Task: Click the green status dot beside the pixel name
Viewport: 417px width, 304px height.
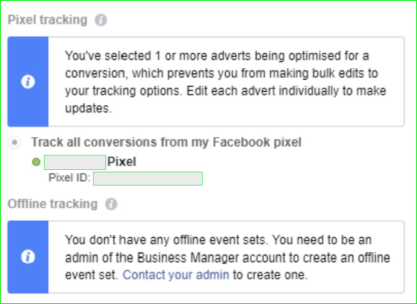Action: click(x=36, y=162)
